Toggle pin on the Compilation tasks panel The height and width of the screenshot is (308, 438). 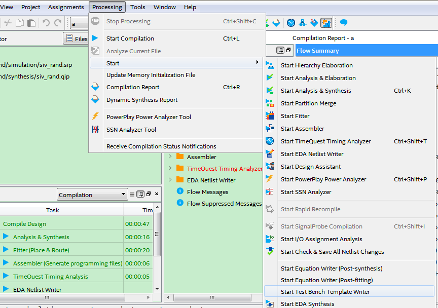tap(140, 195)
